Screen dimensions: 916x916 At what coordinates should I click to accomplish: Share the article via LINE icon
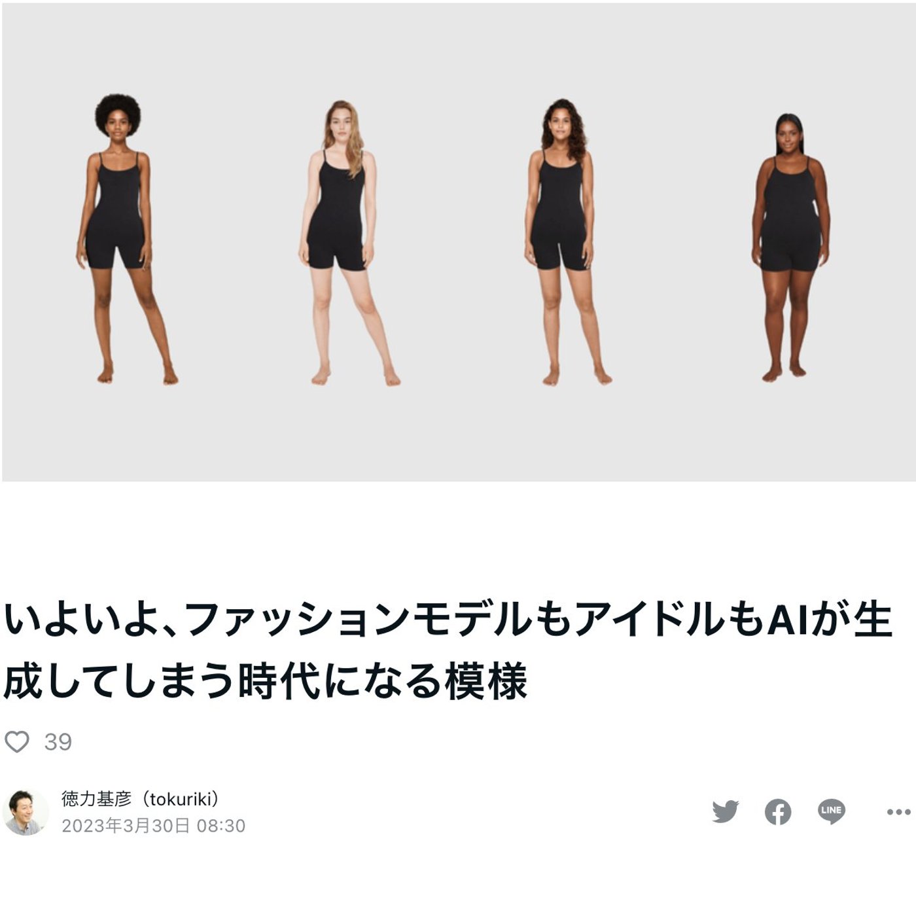pyautogui.click(x=831, y=811)
